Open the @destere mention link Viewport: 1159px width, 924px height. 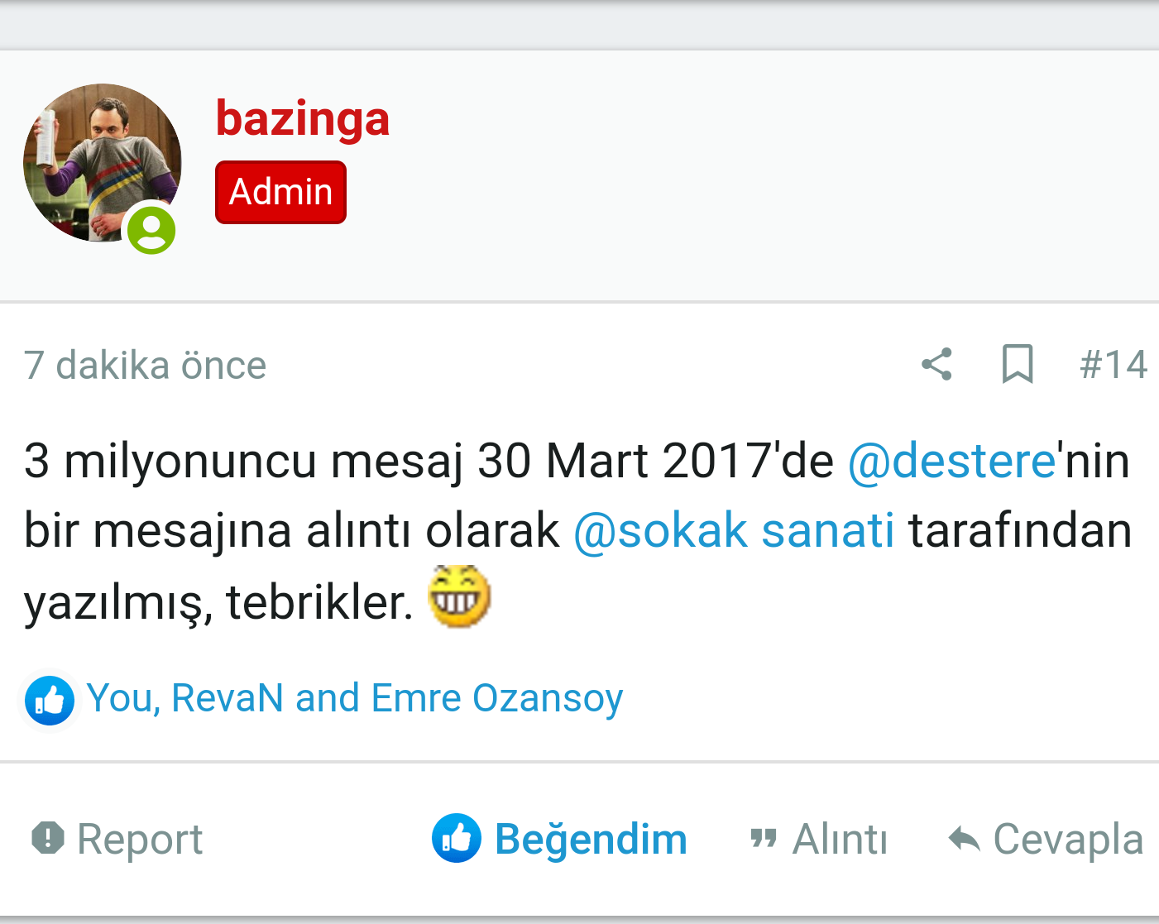951,461
